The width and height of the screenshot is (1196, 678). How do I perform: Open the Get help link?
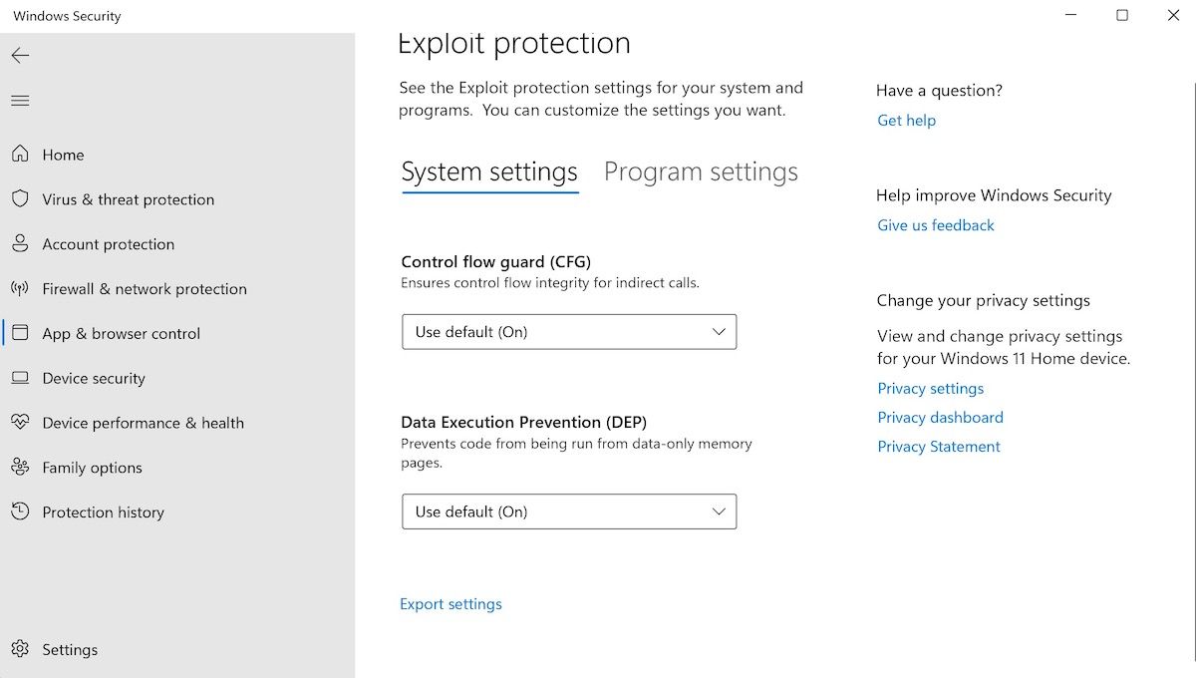click(x=906, y=120)
